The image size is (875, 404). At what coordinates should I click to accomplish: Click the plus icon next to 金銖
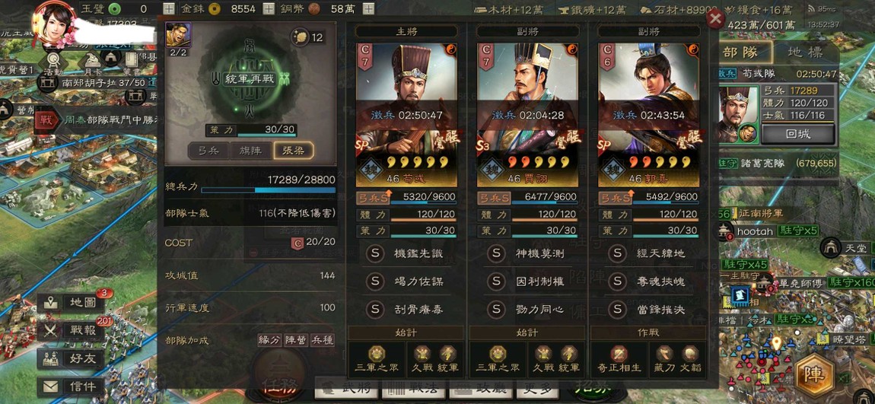click(x=269, y=8)
